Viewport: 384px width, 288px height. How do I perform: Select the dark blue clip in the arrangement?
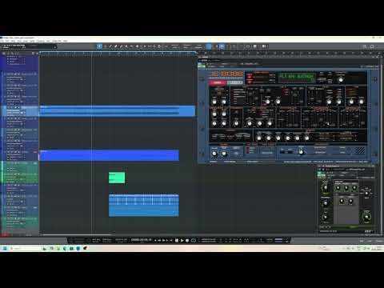click(x=110, y=155)
